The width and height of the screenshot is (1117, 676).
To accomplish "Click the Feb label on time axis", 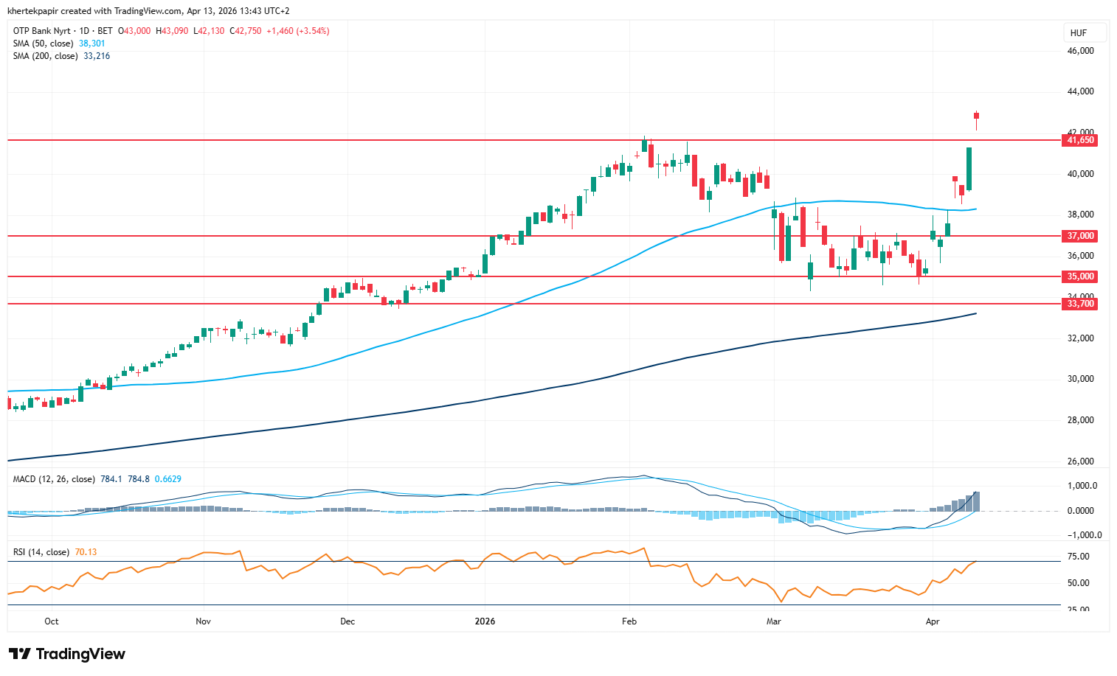I will [629, 621].
